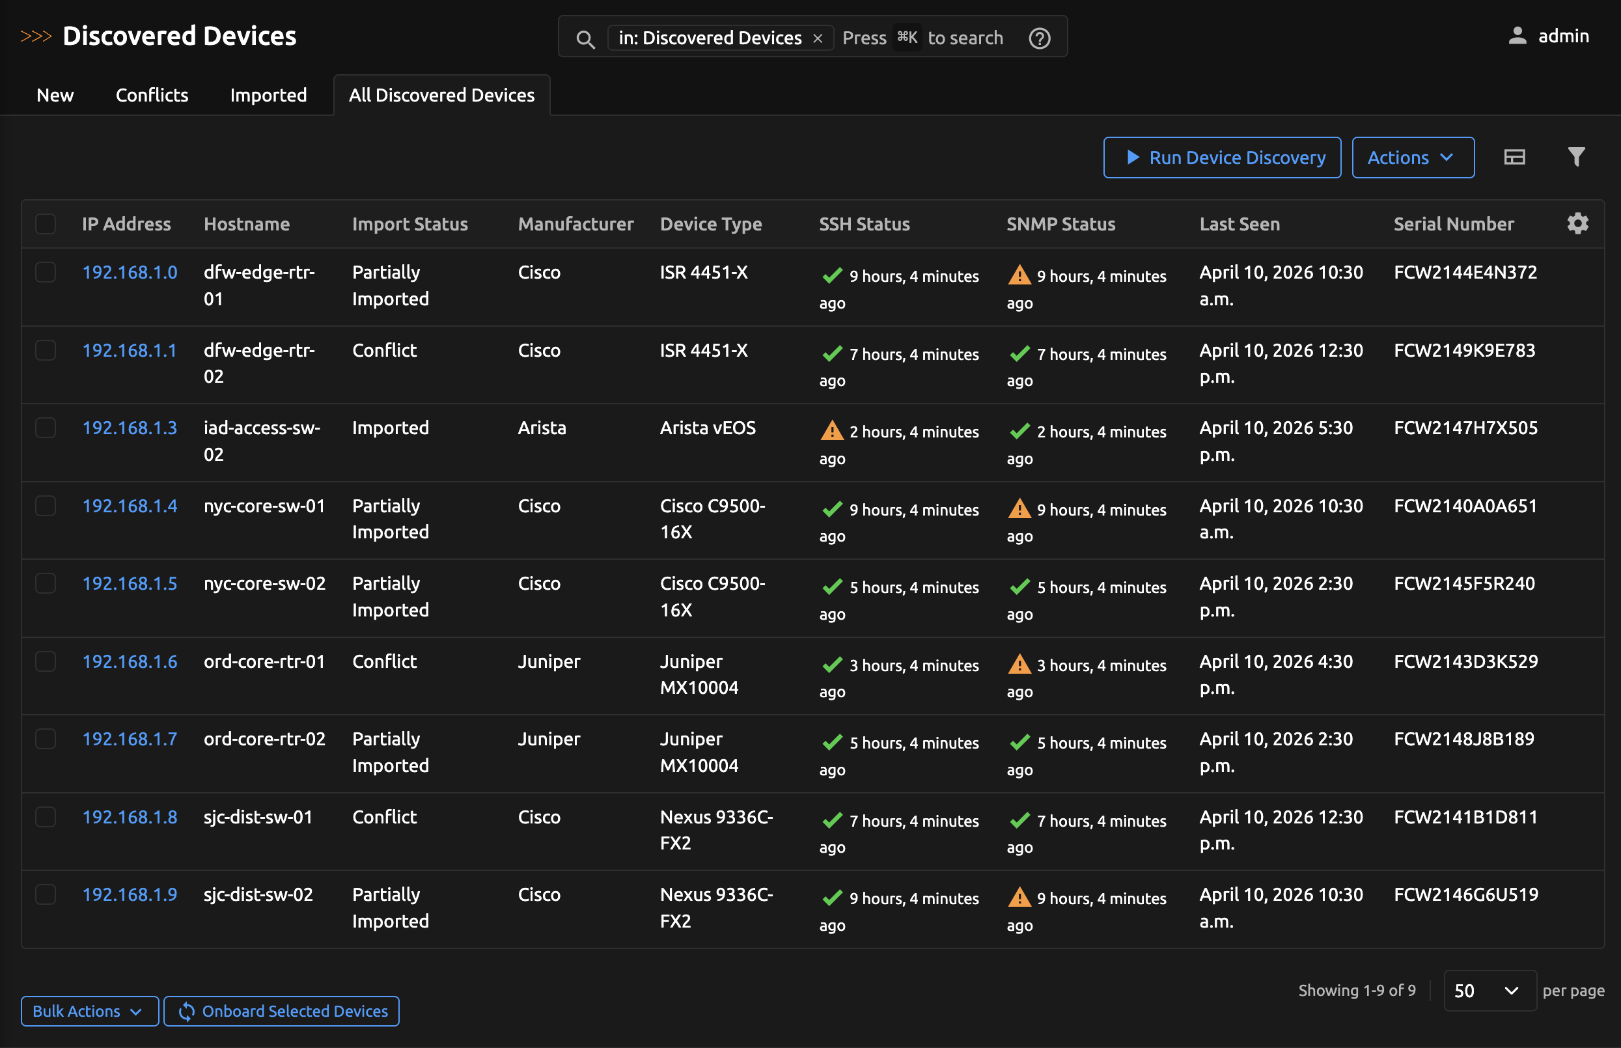Click the SNMP warning icon for nyc-core-sw-01
The height and width of the screenshot is (1048, 1621).
[x=1019, y=509]
